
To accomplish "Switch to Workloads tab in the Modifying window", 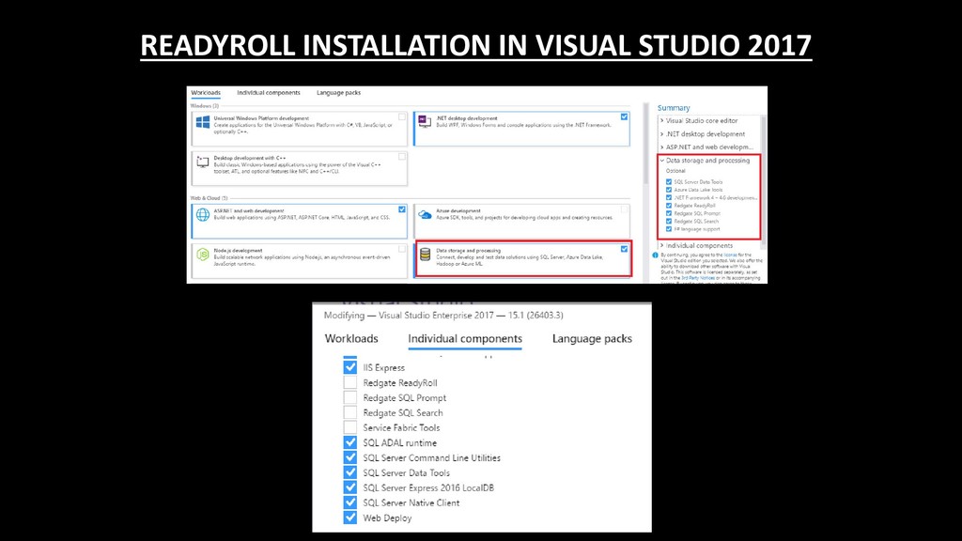I will 351,338.
